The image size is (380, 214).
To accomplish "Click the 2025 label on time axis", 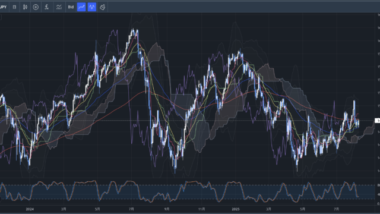I will point(236,209).
